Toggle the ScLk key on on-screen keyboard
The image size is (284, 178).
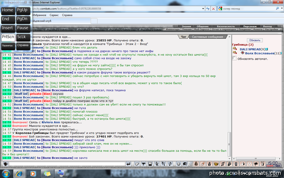[x=23, y=37]
